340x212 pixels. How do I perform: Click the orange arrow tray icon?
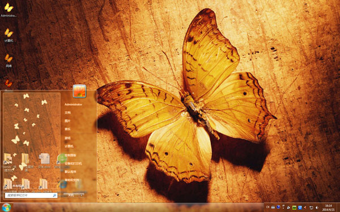tap(305, 207)
